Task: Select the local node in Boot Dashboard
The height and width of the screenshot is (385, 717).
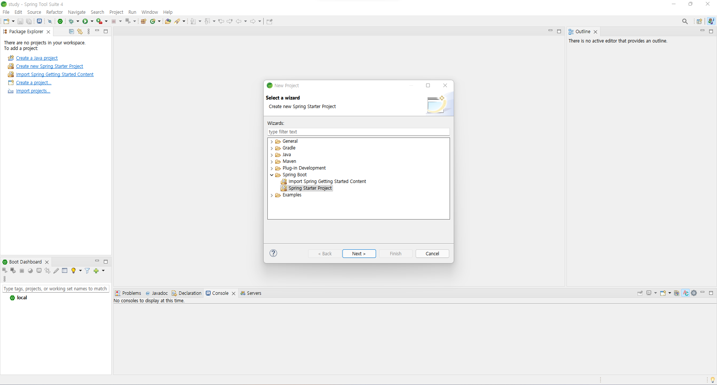Action: point(22,298)
